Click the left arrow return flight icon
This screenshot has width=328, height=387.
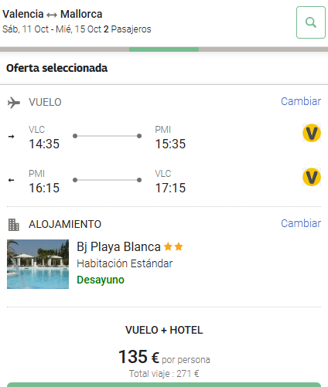[11, 180]
